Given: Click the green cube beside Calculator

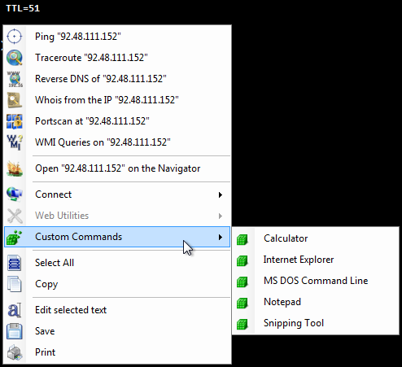Looking at the screenshot, I should 242,239.
